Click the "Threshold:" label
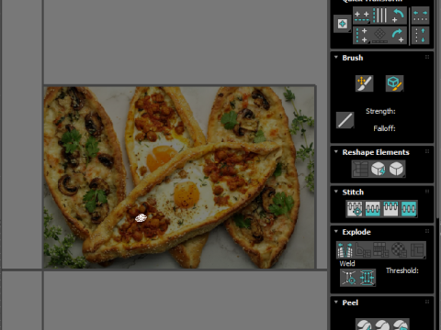Screen dimensions: 441x330 [402, 270]
